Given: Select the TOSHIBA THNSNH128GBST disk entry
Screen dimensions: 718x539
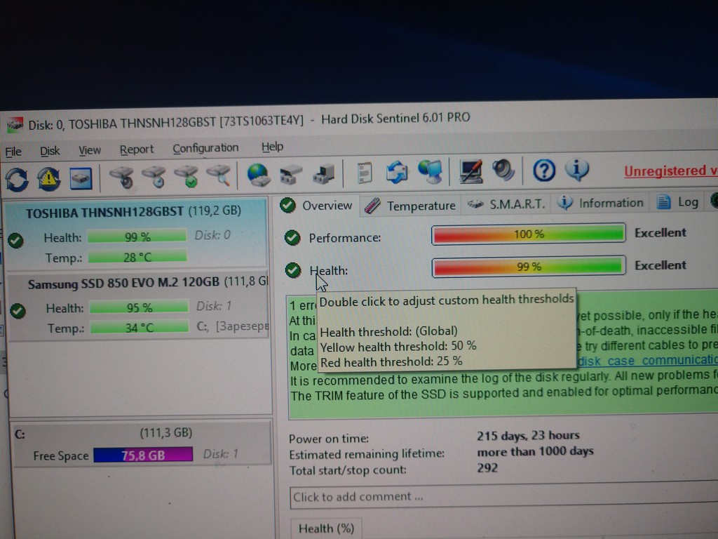Looking at the screenshot, I should click(x=137, y=233).
